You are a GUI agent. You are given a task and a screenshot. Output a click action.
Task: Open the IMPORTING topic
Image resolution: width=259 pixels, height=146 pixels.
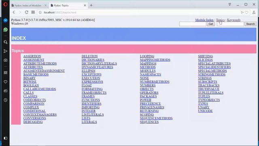point(91,107)
